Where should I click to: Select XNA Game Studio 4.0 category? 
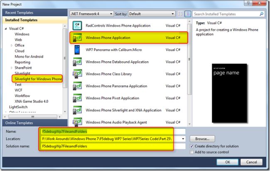pyautogui.click(x=31, y=101)
